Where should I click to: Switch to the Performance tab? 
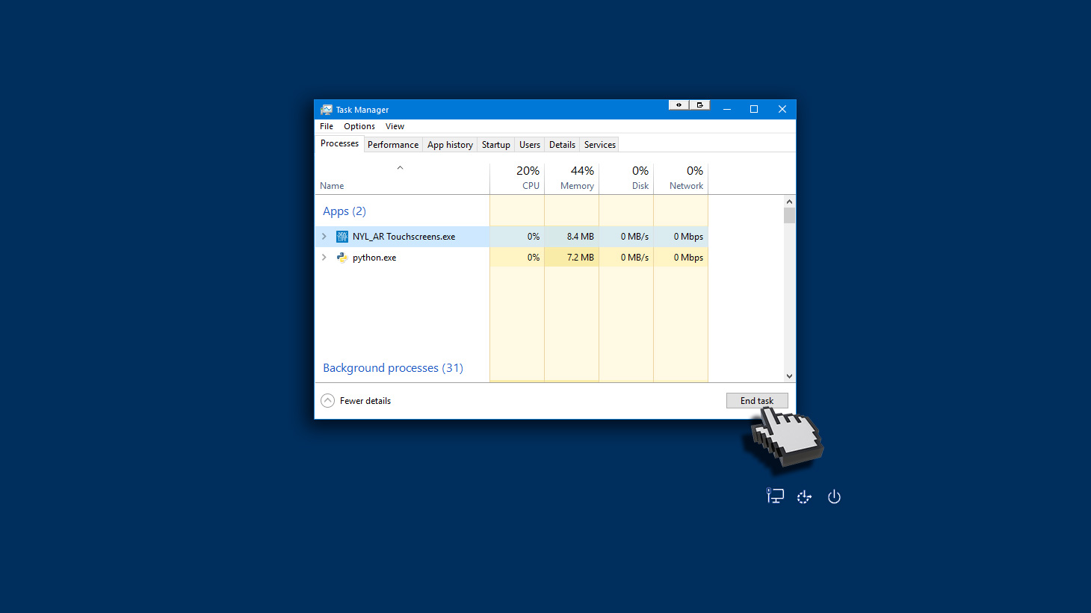pos(393,145)
